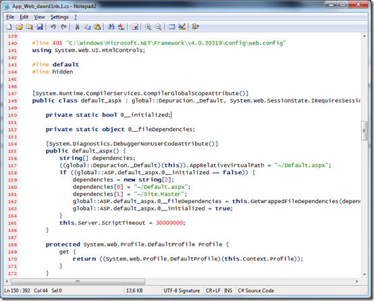Viewport: 374px width, 301px height.
Task: Click 'public default_aspx() {' constructor line
Action: (86, 151)
